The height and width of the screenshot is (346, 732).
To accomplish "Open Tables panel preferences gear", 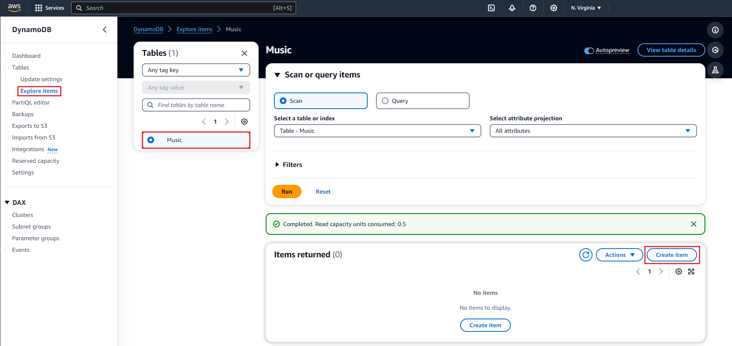I will 244,122.
